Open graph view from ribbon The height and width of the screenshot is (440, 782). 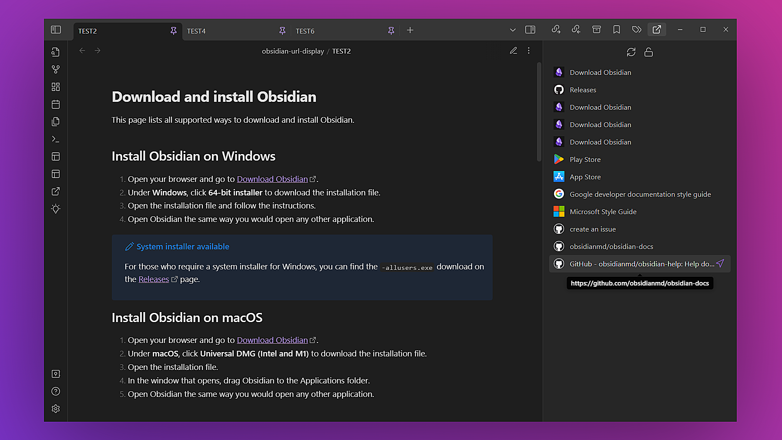(56, 69)
